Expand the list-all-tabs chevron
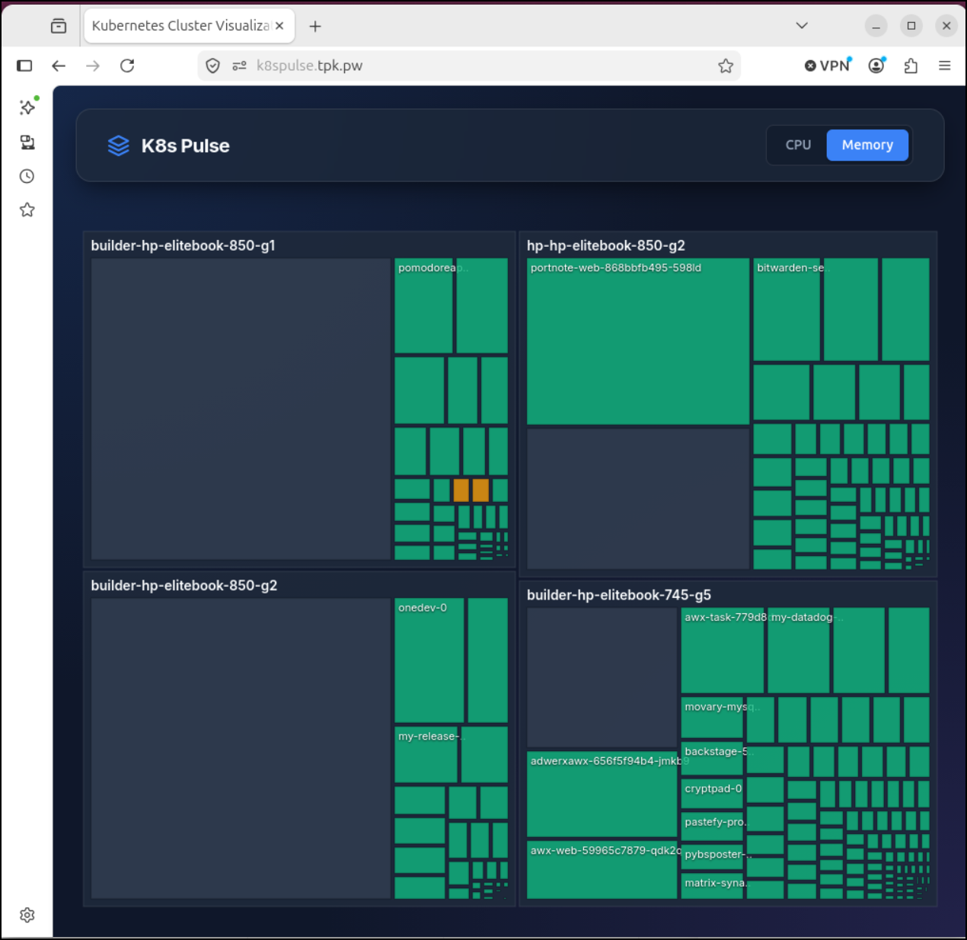Screen dimensions: 967x940 [802, 26]
